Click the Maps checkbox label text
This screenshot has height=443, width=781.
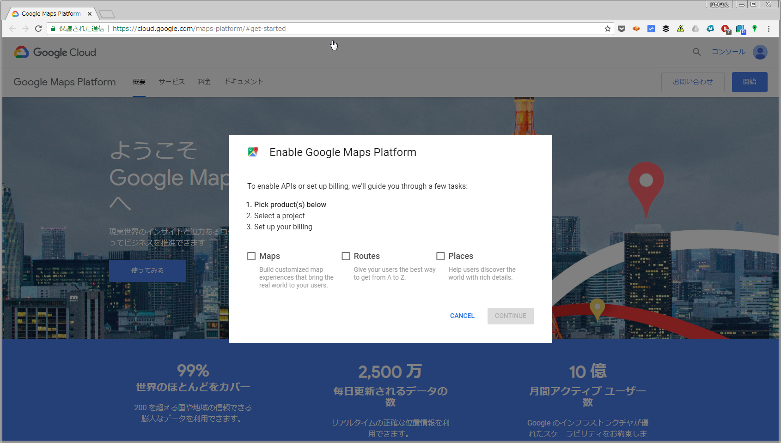269,256
